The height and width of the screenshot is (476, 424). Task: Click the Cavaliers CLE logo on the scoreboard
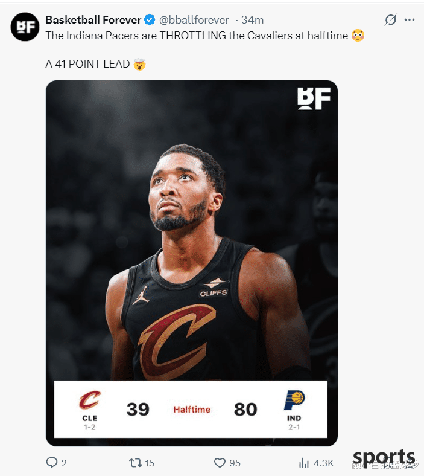tap(90, 400)
